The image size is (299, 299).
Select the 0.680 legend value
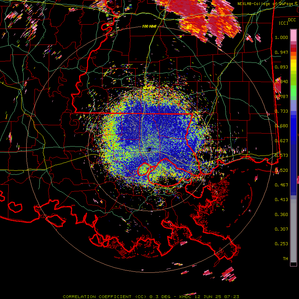click(x=281, y=126)
